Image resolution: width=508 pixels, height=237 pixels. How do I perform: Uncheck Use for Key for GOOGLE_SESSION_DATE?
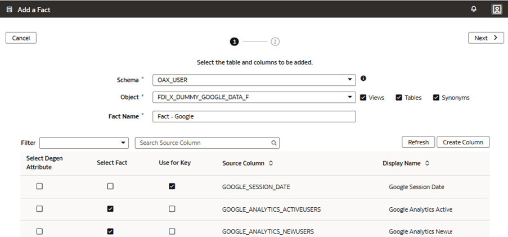(172, 186)
